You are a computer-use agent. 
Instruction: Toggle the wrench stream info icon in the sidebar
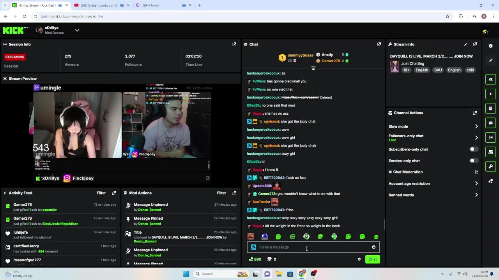click(490, 166)
